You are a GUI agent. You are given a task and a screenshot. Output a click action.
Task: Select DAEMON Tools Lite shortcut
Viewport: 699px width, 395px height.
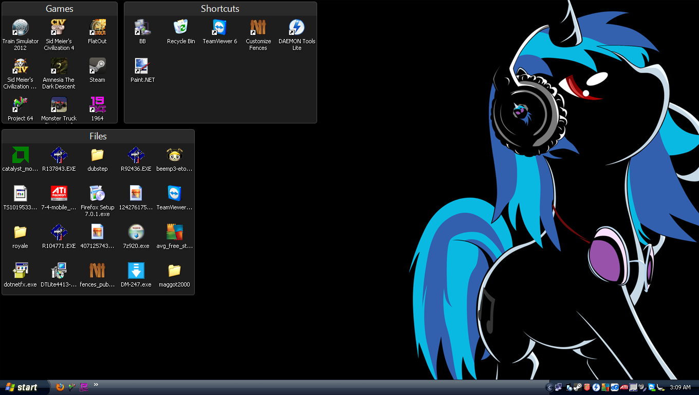[297, 28]
